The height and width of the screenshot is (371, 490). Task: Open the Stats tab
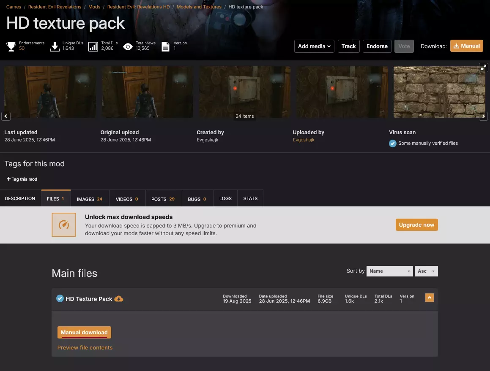click(250, 198)
